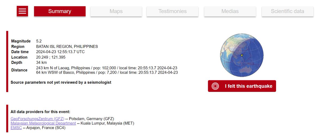This screenshot has height=138, width=321.
Task: Click the globe epicenter map thumbnail
Action: (x=242, y=55)
